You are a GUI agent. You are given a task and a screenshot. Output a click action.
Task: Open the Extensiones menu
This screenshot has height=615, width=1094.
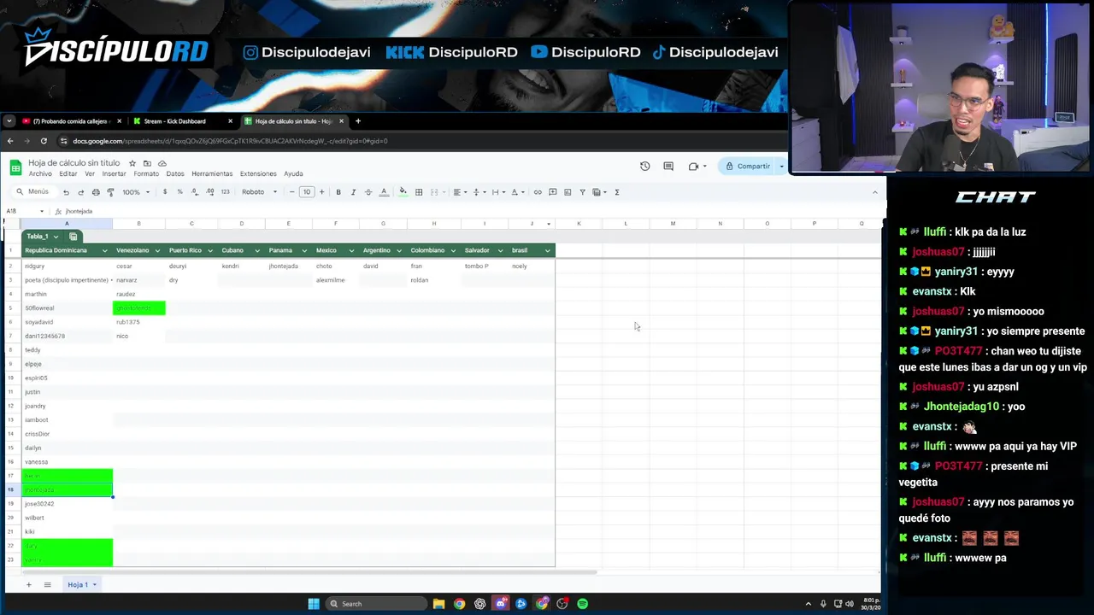pyautogui.click(x=258, y=174)
